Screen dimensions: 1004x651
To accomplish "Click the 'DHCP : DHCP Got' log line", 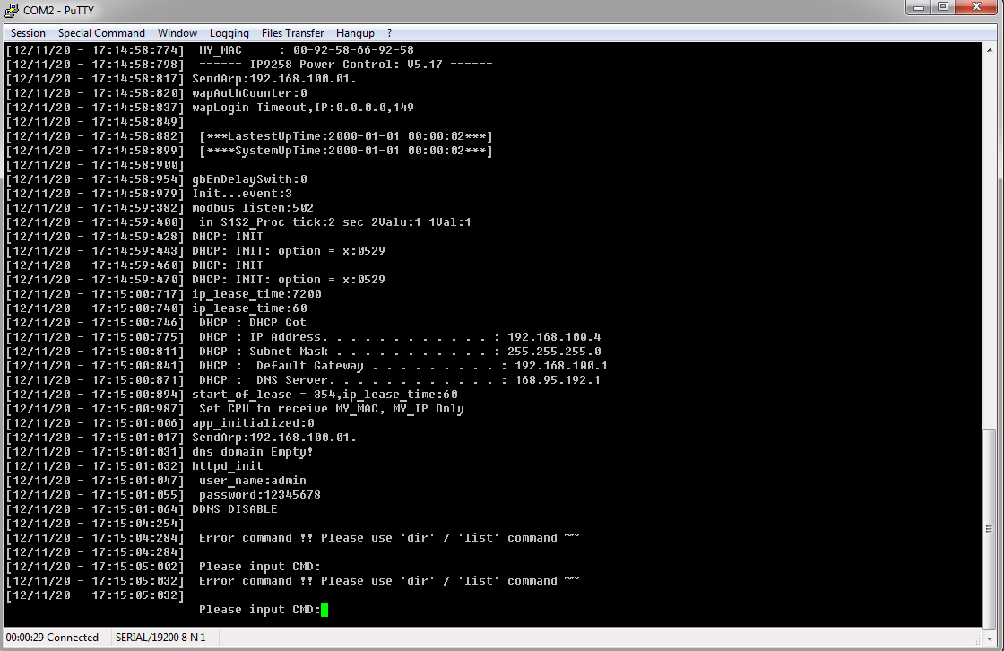I will pyautogui.click(x=252, y=322).
